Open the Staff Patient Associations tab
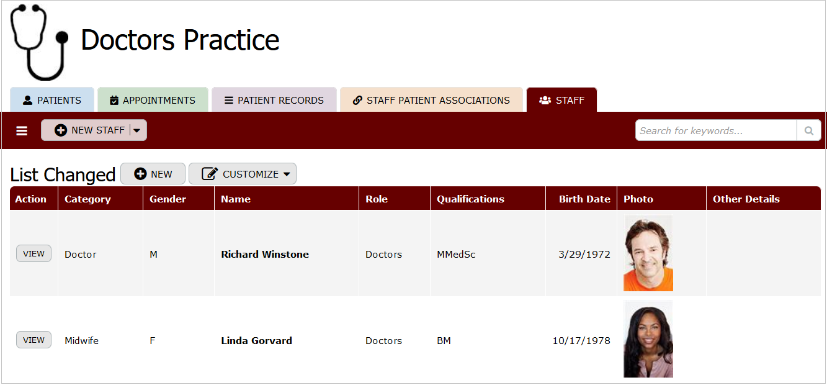 click(431, 101)
